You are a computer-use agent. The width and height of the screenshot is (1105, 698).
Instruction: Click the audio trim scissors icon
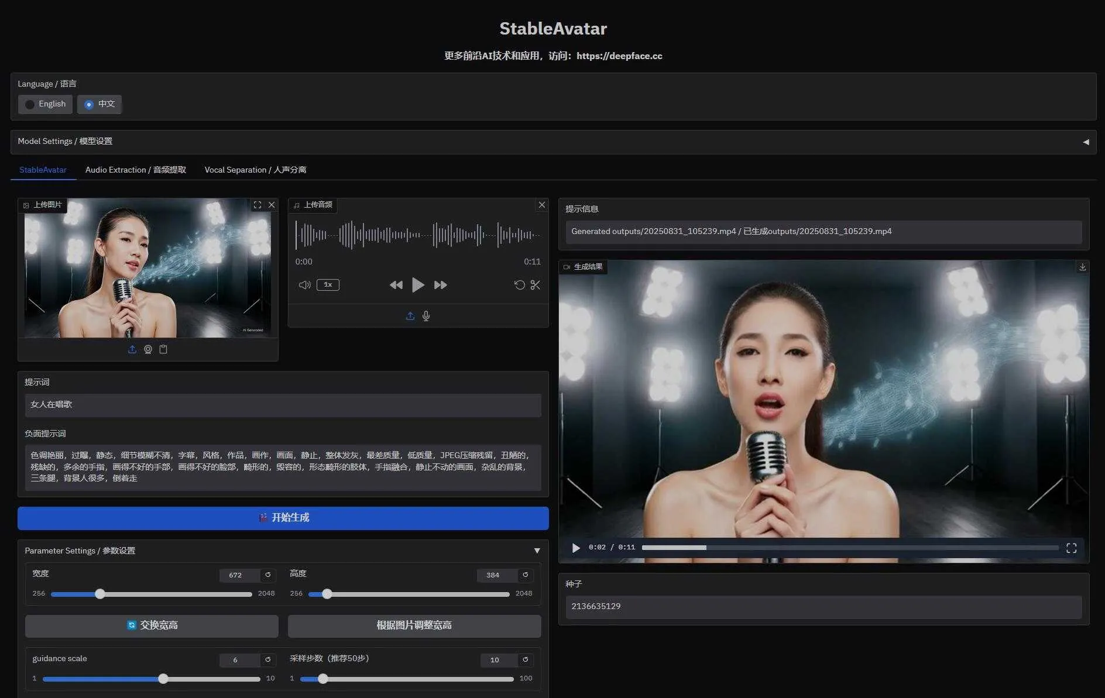[535, 285]
